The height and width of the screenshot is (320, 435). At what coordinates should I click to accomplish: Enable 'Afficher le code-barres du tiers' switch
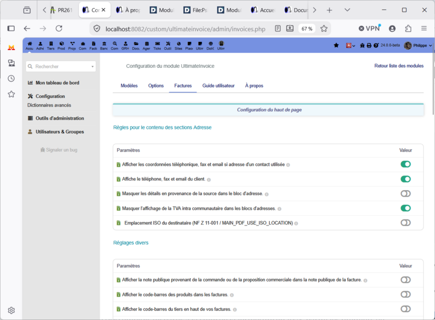point(406,309)
